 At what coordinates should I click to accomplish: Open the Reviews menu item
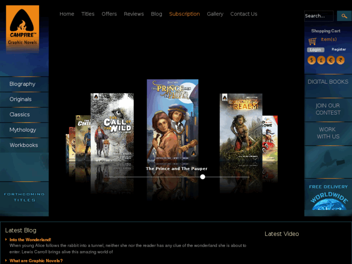click(134, 14)
